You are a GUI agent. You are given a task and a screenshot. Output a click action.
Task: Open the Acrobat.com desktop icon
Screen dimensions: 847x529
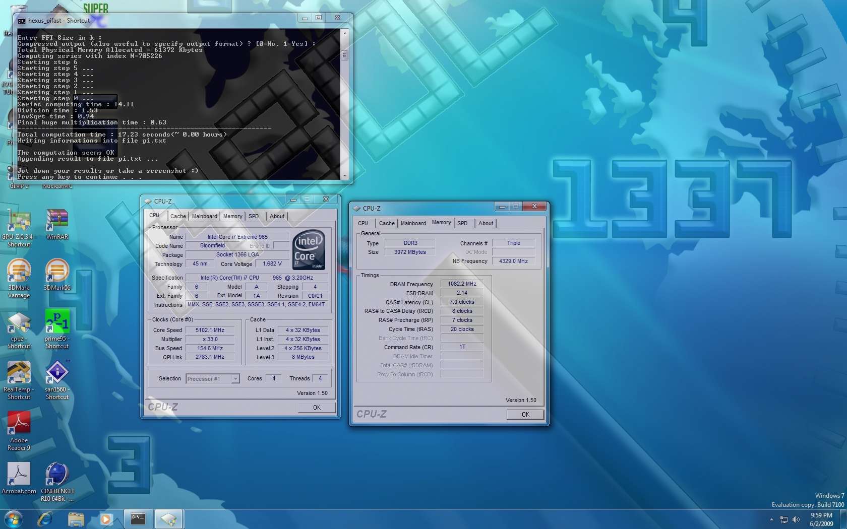point(19,479)
